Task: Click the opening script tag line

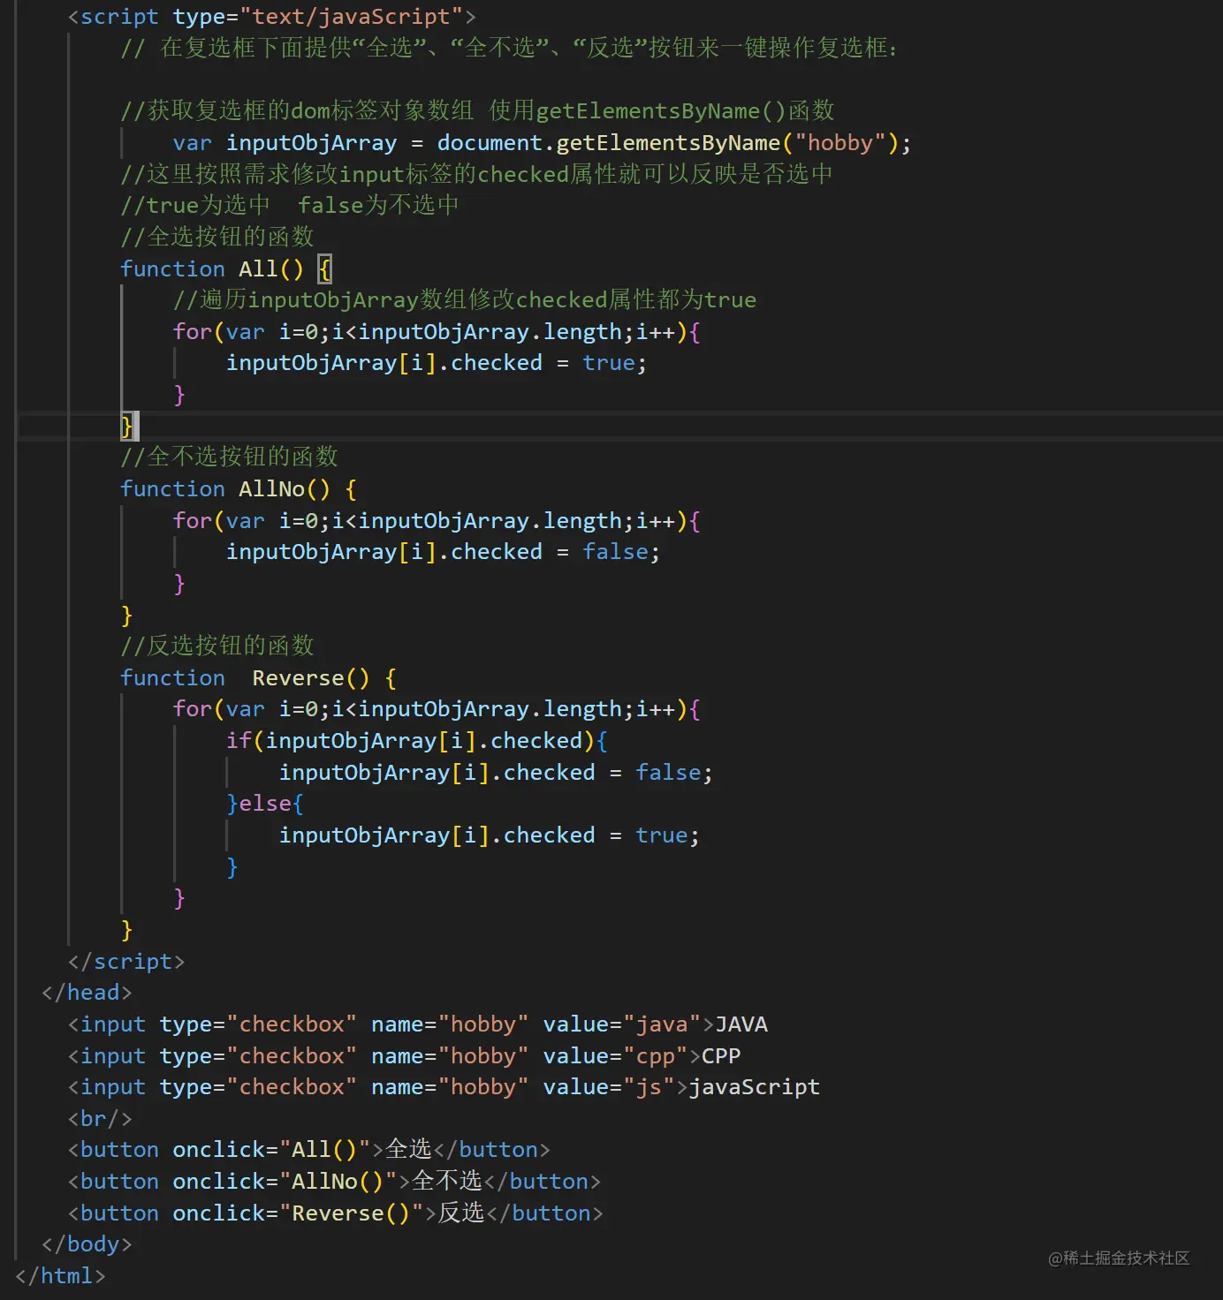Action: [x=272, y=17]
